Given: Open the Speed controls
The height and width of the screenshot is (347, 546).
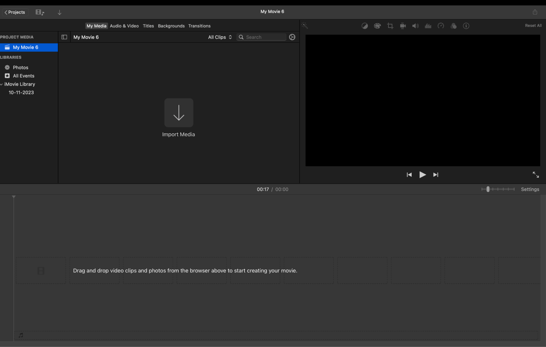Looking at the screenshot, I should coord(441,26).
